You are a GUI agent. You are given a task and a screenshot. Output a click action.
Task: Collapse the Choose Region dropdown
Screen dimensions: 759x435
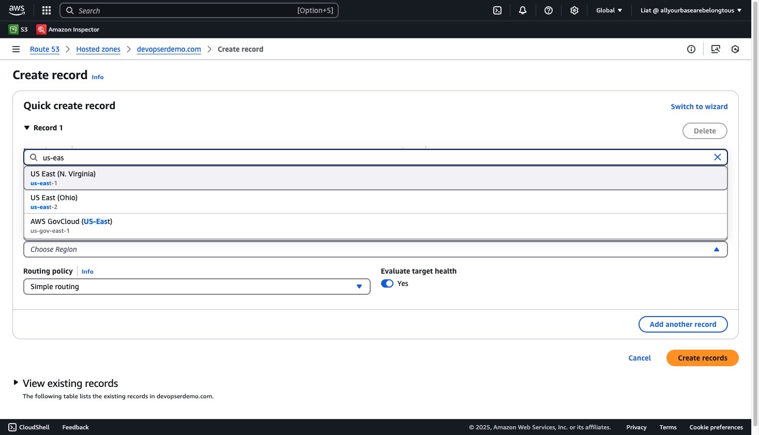point(375,249)
